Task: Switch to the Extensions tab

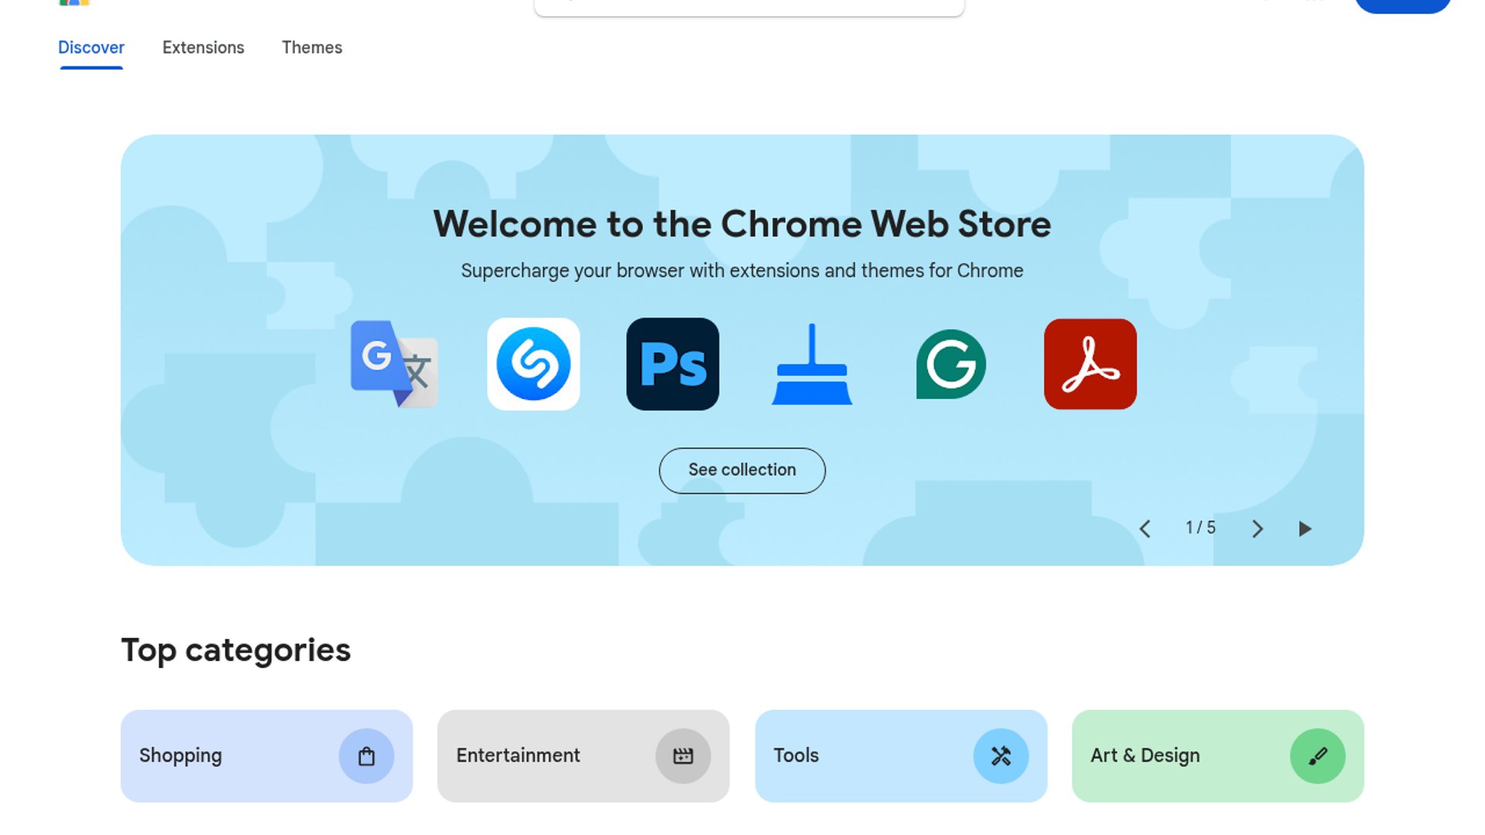Action: 203,48
